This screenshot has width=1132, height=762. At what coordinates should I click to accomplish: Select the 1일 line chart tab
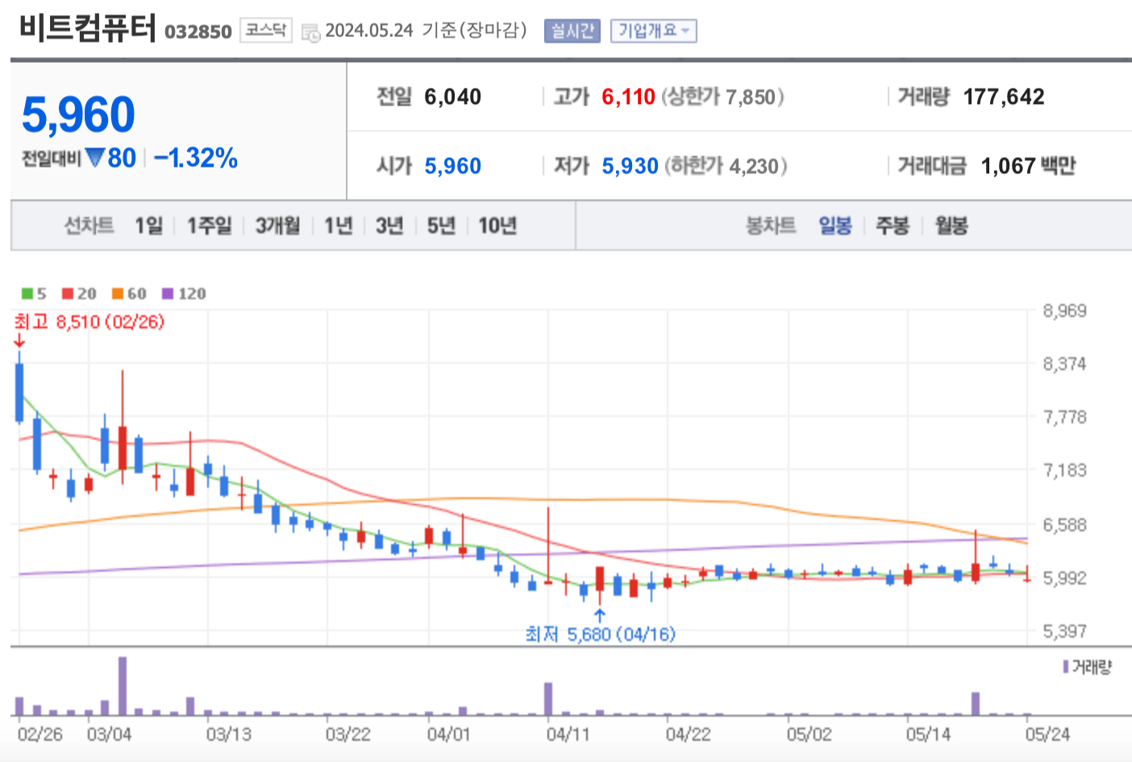tap(148, 226)
